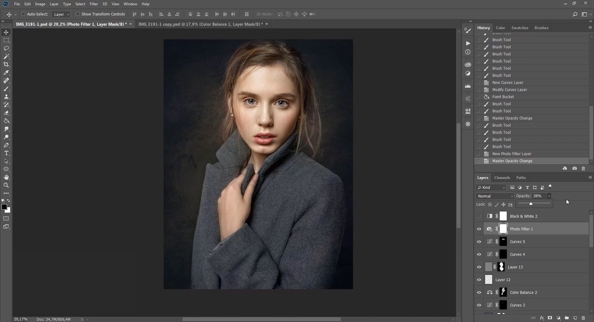Hide Layer 13 visibility eye

coord(479,267)
